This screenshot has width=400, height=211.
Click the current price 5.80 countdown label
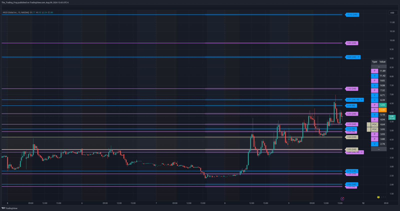[x=392, y=117]
